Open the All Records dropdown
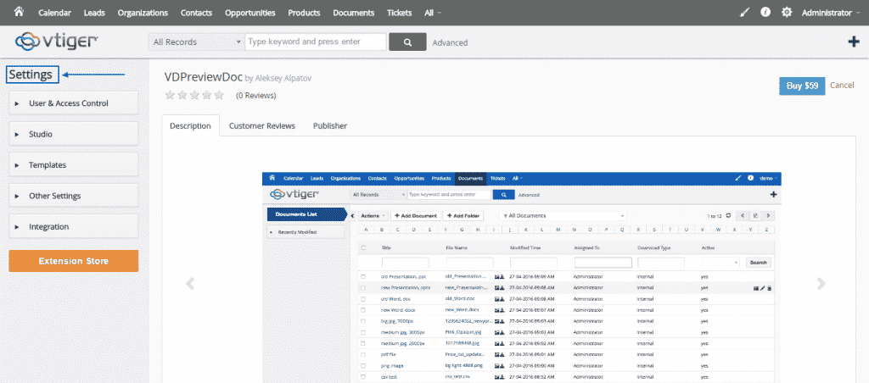This screenshot has width=869, height=383. pos(196,42)
